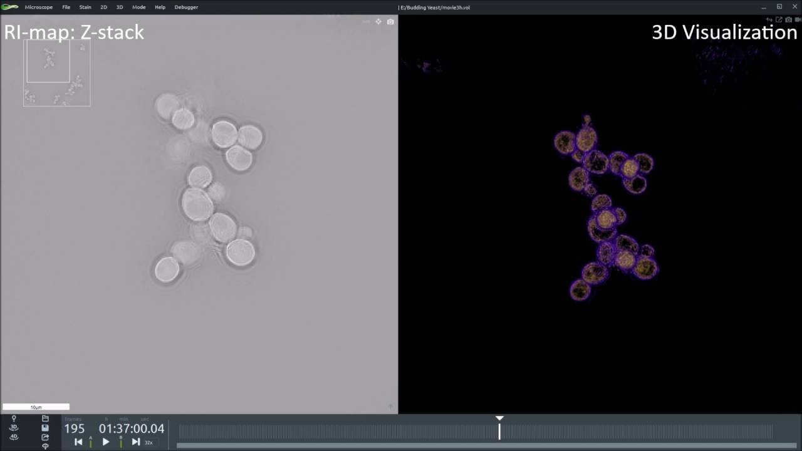Open the 2D menu

103,8
